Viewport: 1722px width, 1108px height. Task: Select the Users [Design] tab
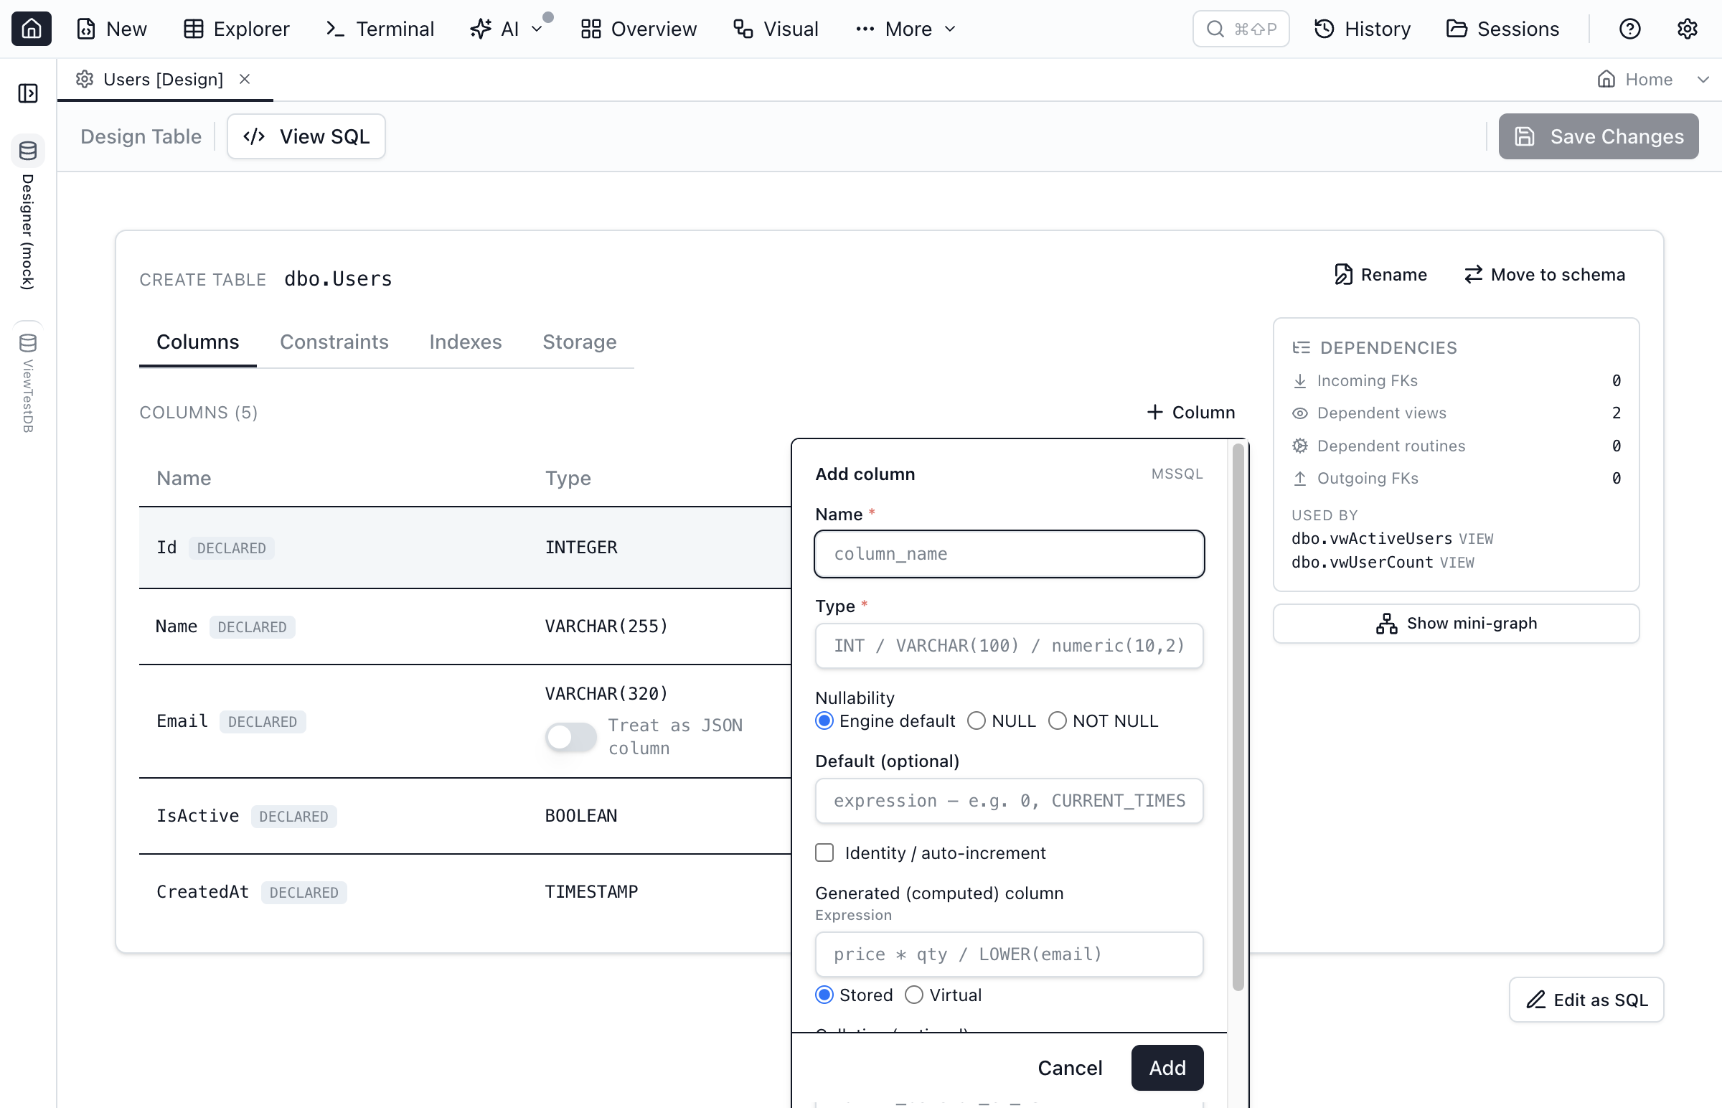(x=164, y=79)
